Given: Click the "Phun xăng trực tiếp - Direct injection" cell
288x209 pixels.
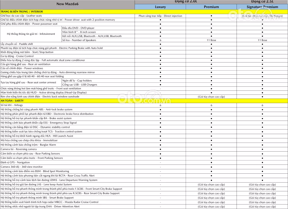Looking at the screenshot, I should (x=160, y=16).
